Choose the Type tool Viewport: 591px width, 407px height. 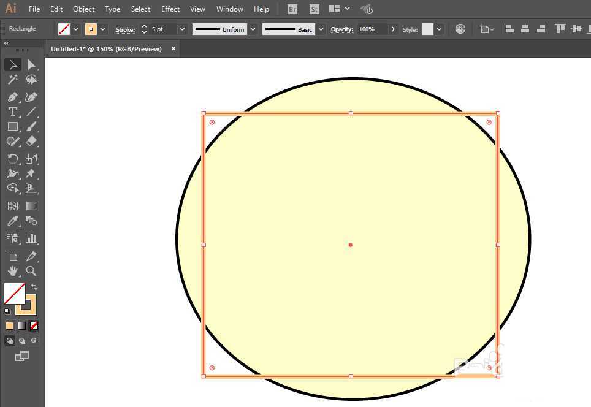(12, 112)
